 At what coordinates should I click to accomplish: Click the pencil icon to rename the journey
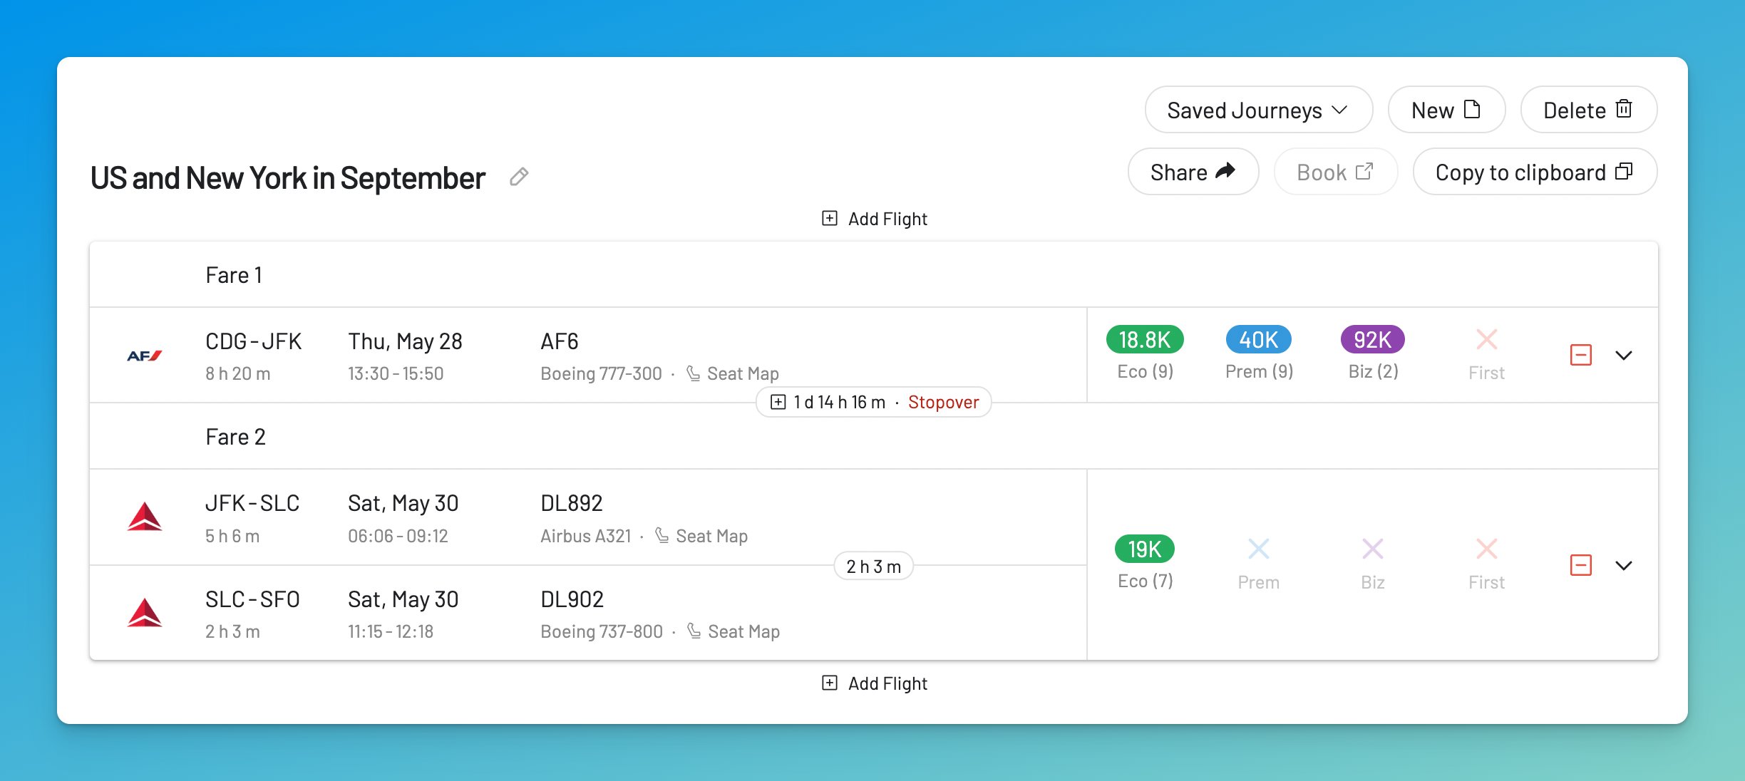point(519,177)
